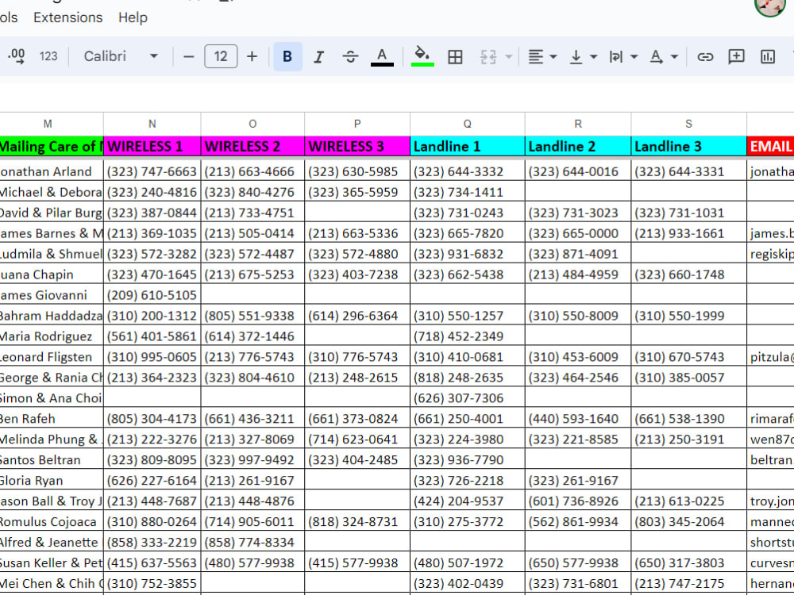Viewport: 794px width, 595px height.
Task: Select cell with (803) 345-2064
Action: [688, 522]
